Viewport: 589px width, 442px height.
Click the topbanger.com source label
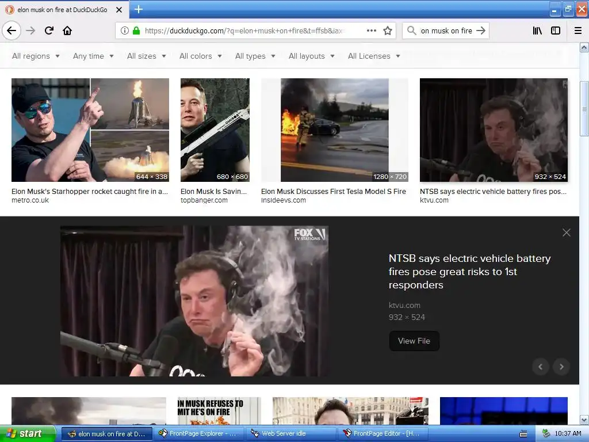[x=204, y=200]
